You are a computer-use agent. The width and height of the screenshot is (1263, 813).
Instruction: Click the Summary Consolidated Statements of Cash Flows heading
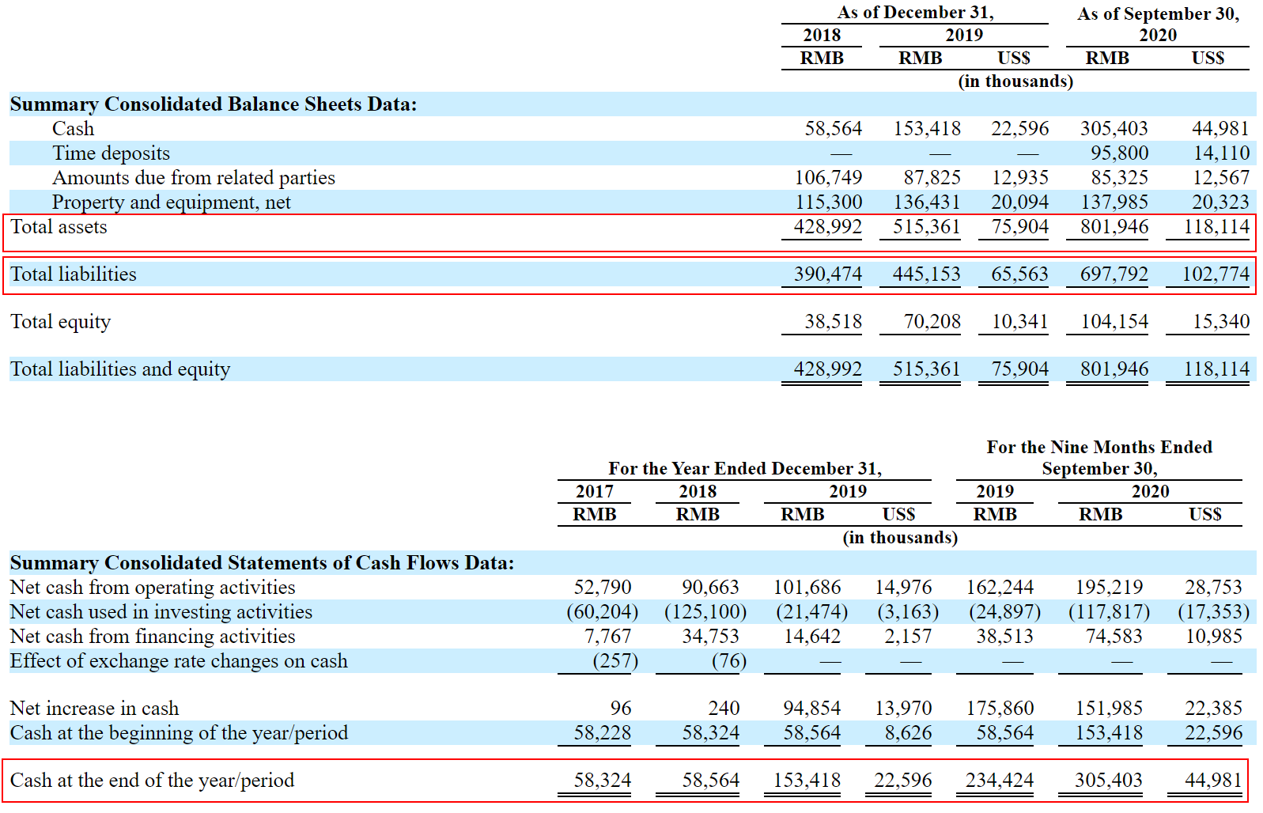[x=262, y=563]
